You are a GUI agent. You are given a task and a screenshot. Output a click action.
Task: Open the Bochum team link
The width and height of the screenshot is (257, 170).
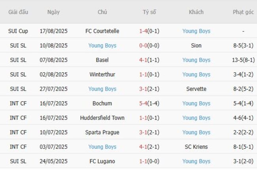[x=102, y=103]
